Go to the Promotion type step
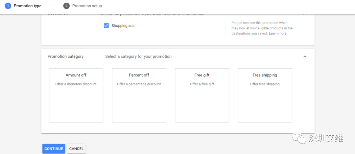The width and height of the screenshot is (355, 154). click(x=28, y=6)
